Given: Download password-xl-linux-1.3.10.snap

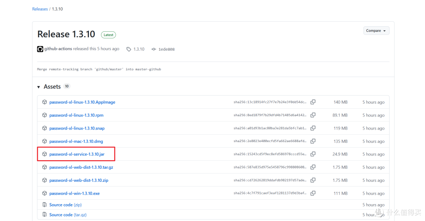Looking at the screenshot, I should (x=77, y=128).
